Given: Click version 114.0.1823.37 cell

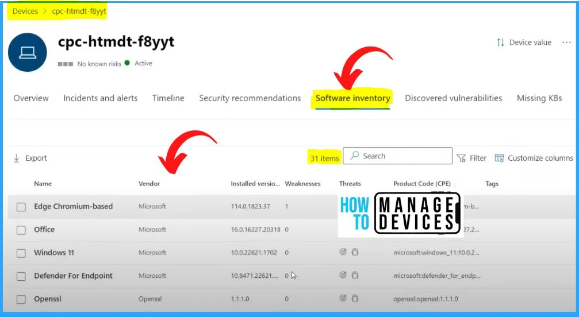Looking at the screenshot, I should tap(250, 206).
